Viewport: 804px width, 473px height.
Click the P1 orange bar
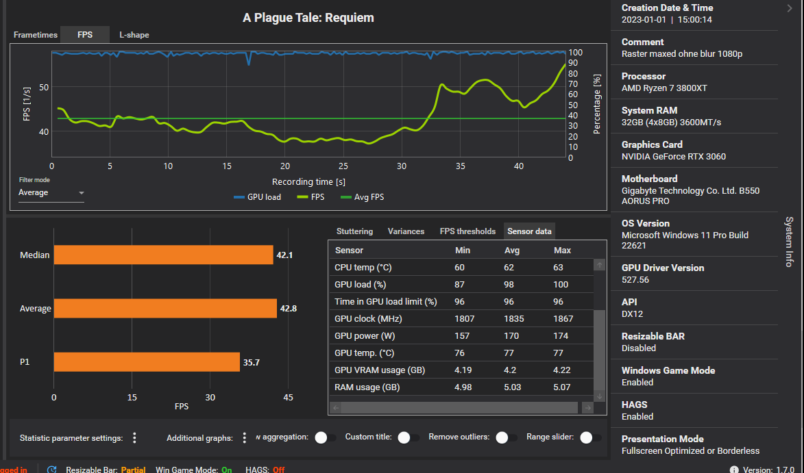(x=147, y=362)
